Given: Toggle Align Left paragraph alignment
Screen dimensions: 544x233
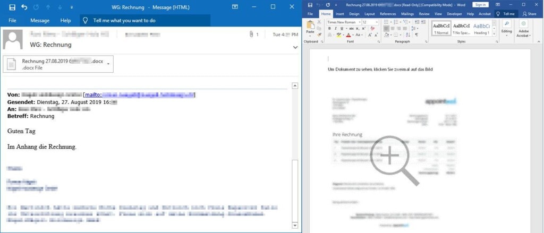Looking at the screenshot, I should [386, 29].
